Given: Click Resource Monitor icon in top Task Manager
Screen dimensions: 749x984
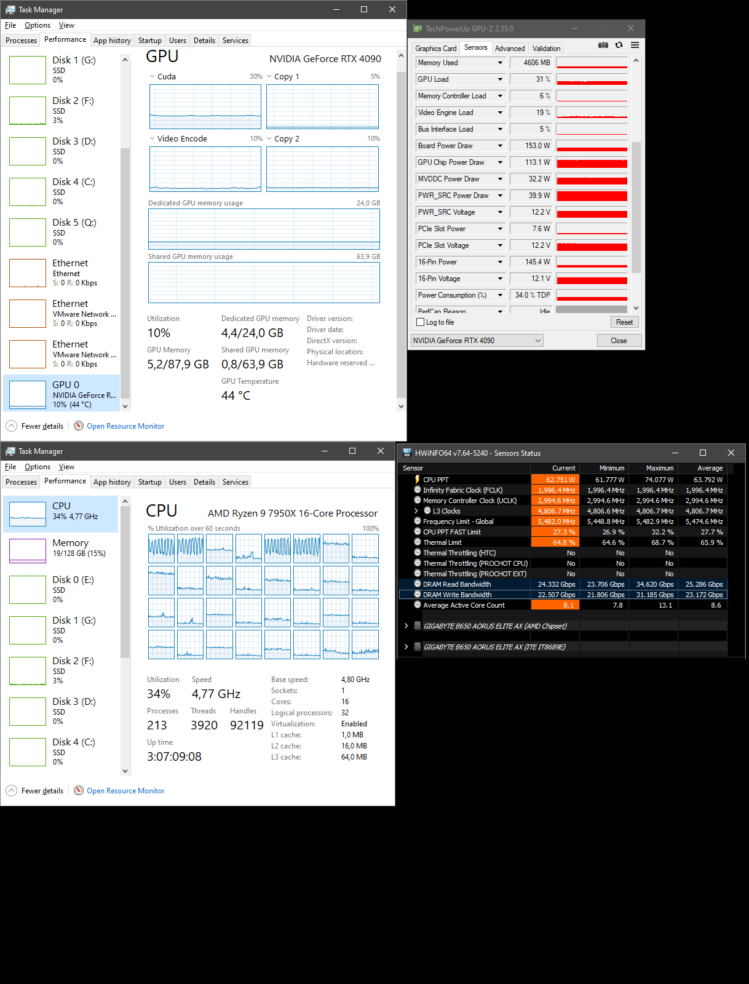Looking at the screenshot, I should click(79, 426).
